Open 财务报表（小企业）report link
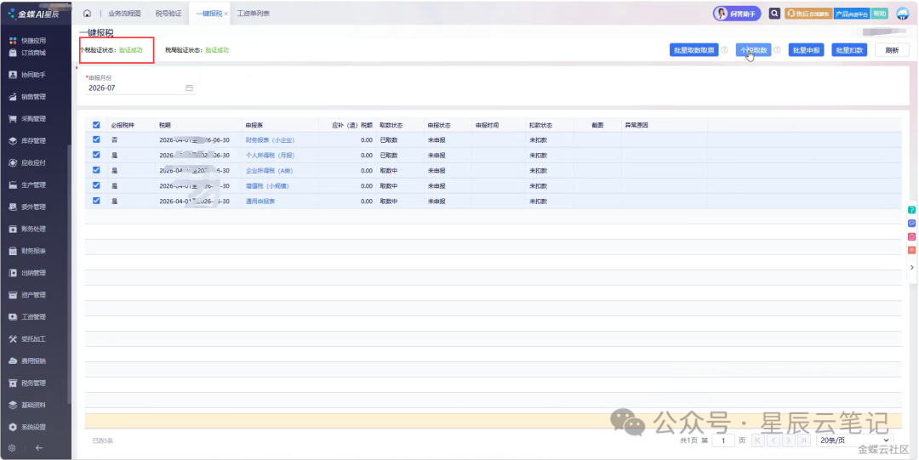 pyautogui.click(x=270, y=140)
